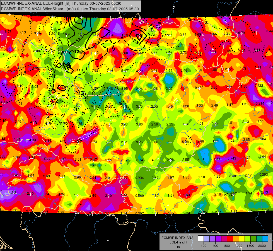Click the wind shear value 6.07

click(94, 106)
